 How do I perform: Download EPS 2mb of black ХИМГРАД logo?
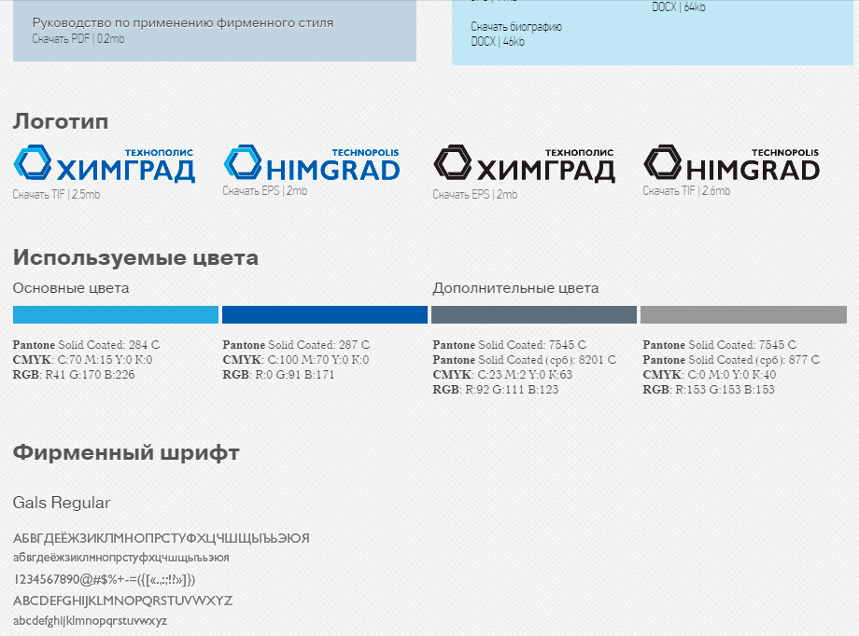pyautogui.click(x=475, y=194)
